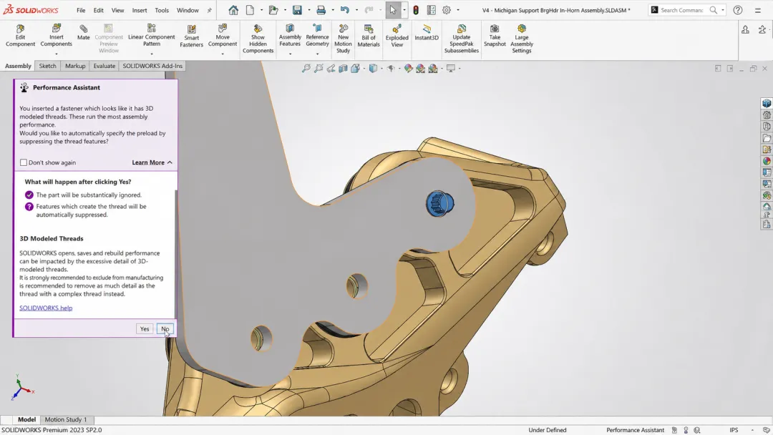The height and width of the screenshot is (435, 773).
Task: Switch to Motion Study 1 tab
Action: (66, 419)
